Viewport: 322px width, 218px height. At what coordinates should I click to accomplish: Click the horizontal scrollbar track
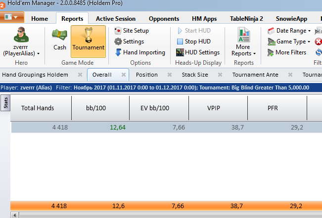(x=171, y=215)
